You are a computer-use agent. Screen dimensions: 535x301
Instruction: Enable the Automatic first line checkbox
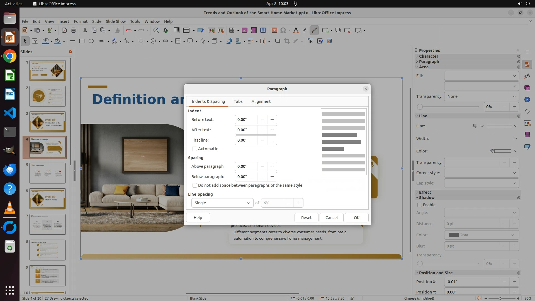[x=195, y=149]
